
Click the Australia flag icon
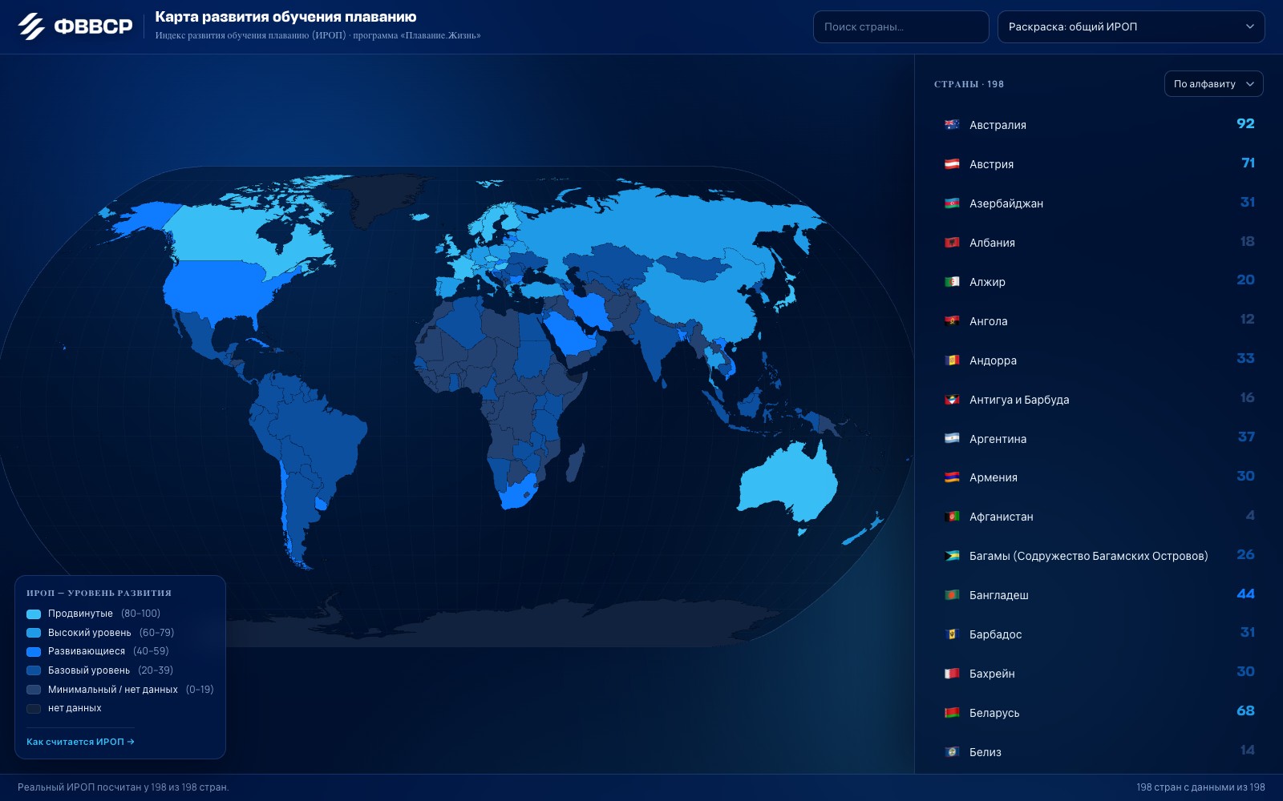coord(952,124)
